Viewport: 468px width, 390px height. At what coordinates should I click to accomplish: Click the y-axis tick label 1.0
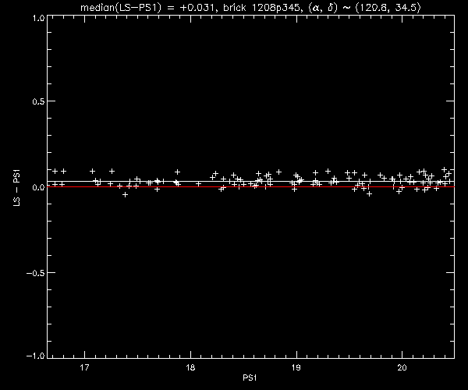pos(38,19)
